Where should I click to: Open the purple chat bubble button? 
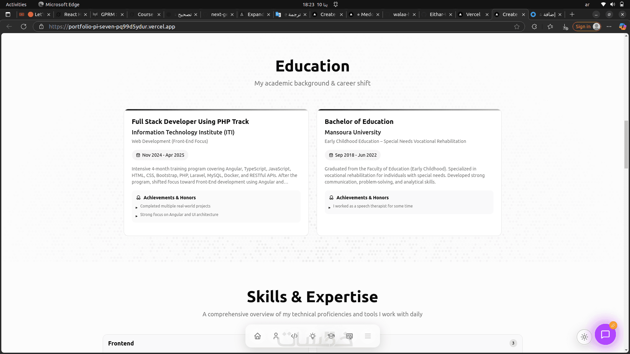pos(605,334)
